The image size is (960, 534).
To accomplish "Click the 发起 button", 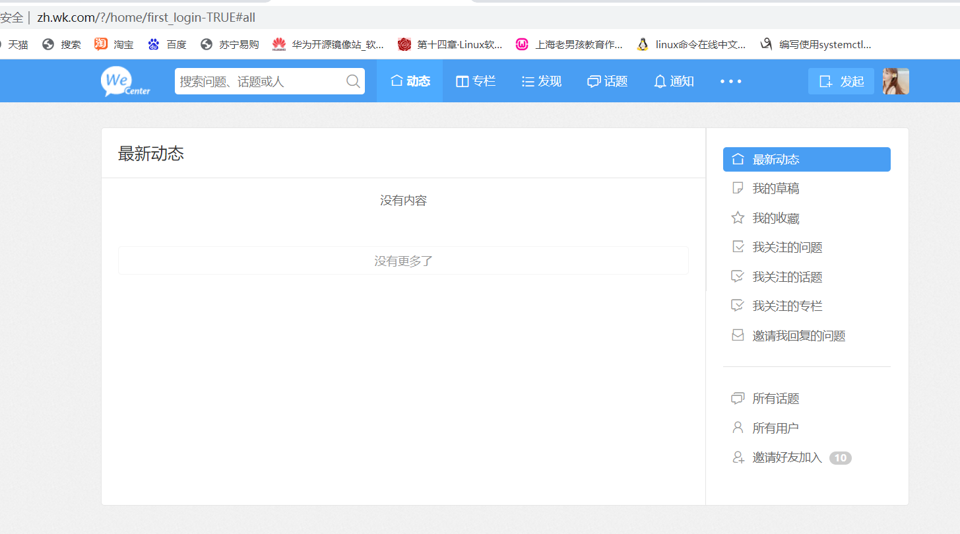I will click(841, 81).
